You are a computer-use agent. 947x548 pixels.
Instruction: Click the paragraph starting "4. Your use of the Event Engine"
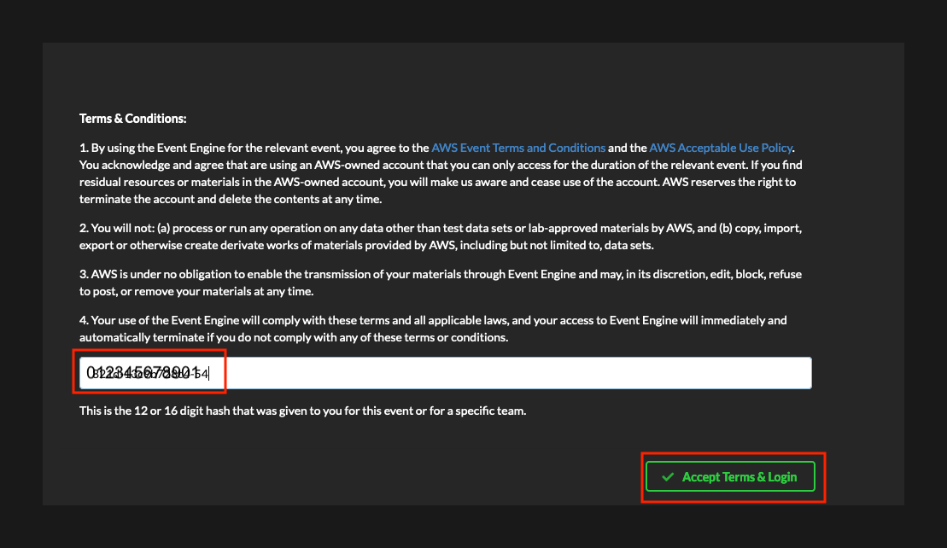(x=433, y=329)
